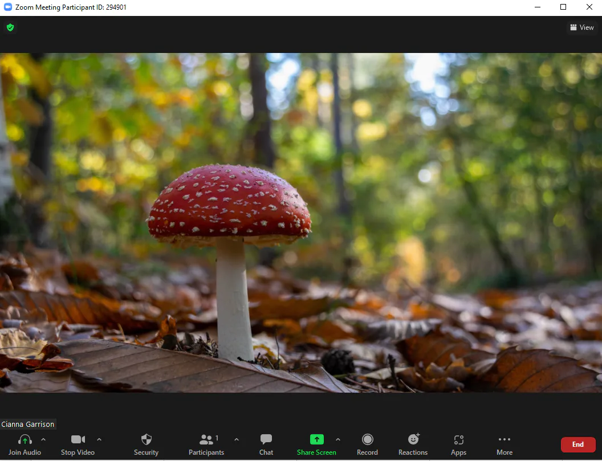Screen dimensions: 602x461
Task: End the meeting
Action: pyautogui.click(x=578, y=444)
